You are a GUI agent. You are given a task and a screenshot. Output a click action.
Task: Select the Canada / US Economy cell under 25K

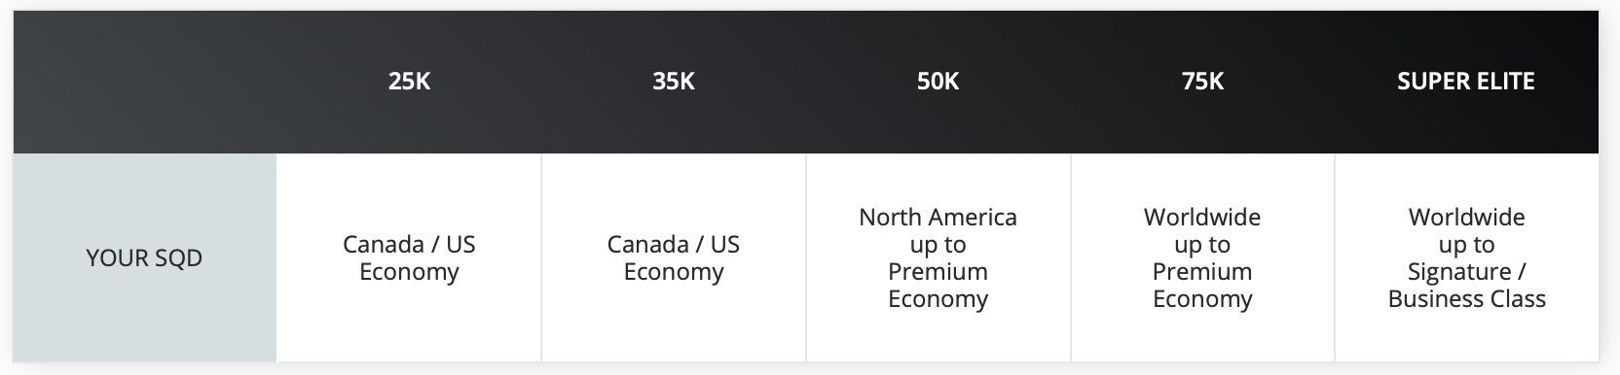click(409, 257)
